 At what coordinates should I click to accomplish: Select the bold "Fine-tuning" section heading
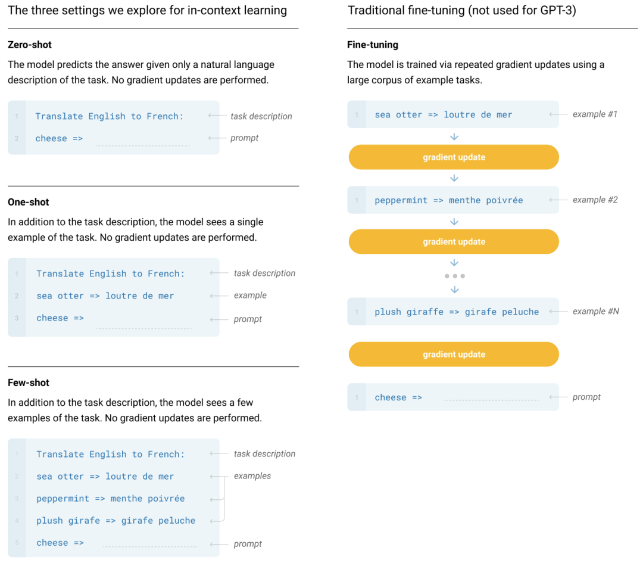click(x=373, y=45)
